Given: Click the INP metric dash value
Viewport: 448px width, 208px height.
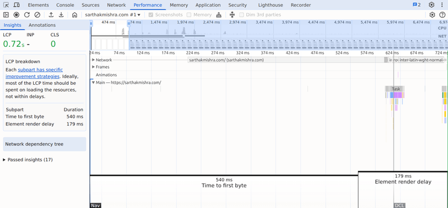Looking at the screenshot, I should (29, 44).
